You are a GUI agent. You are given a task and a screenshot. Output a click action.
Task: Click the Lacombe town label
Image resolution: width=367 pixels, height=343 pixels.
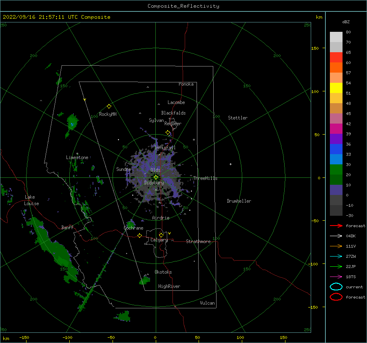click(x=176, y=102)
